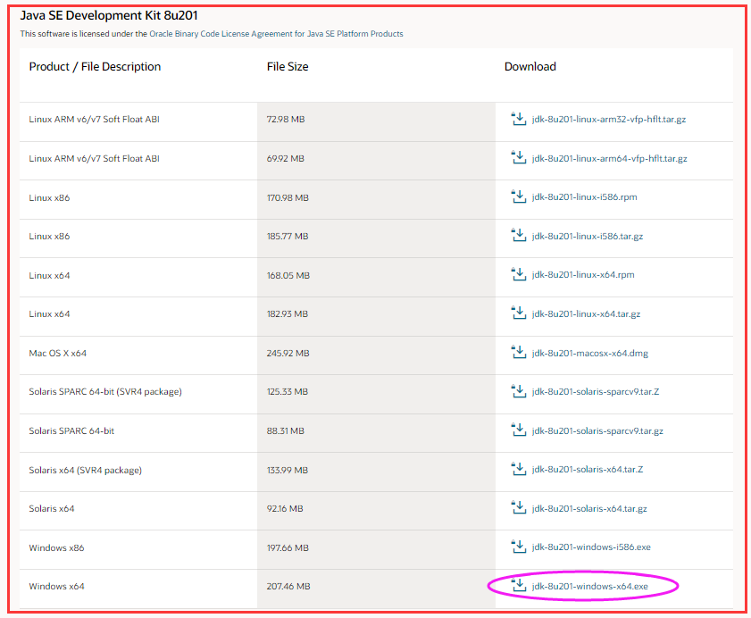The height and width of the screenshot is (618, 751).
Task: Click download icon beside jdk-8u201-windows-i586.exe
Action: [518, 547]
